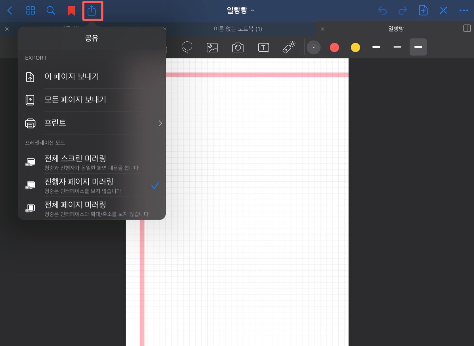
Task: Click the export all pages icon
Action: pos(30,100)
